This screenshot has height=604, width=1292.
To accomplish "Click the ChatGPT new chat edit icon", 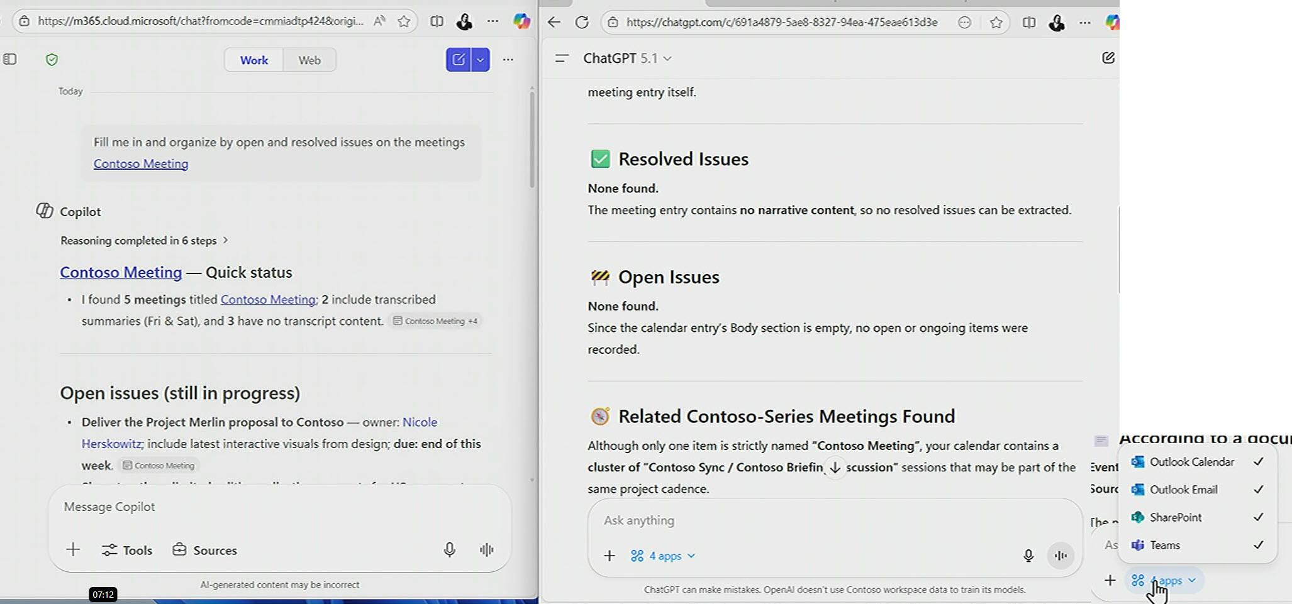I will click(1108, 58).
